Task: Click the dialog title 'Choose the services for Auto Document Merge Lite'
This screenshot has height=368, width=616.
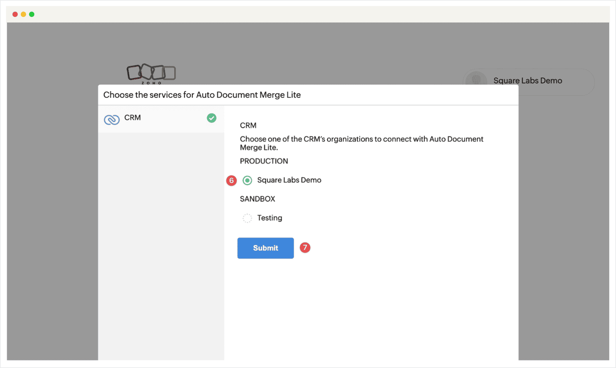Action: pos(202,95)
